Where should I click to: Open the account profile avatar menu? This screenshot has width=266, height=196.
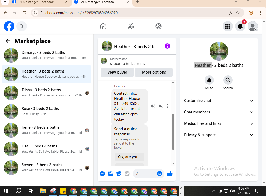tap(253, 26)
